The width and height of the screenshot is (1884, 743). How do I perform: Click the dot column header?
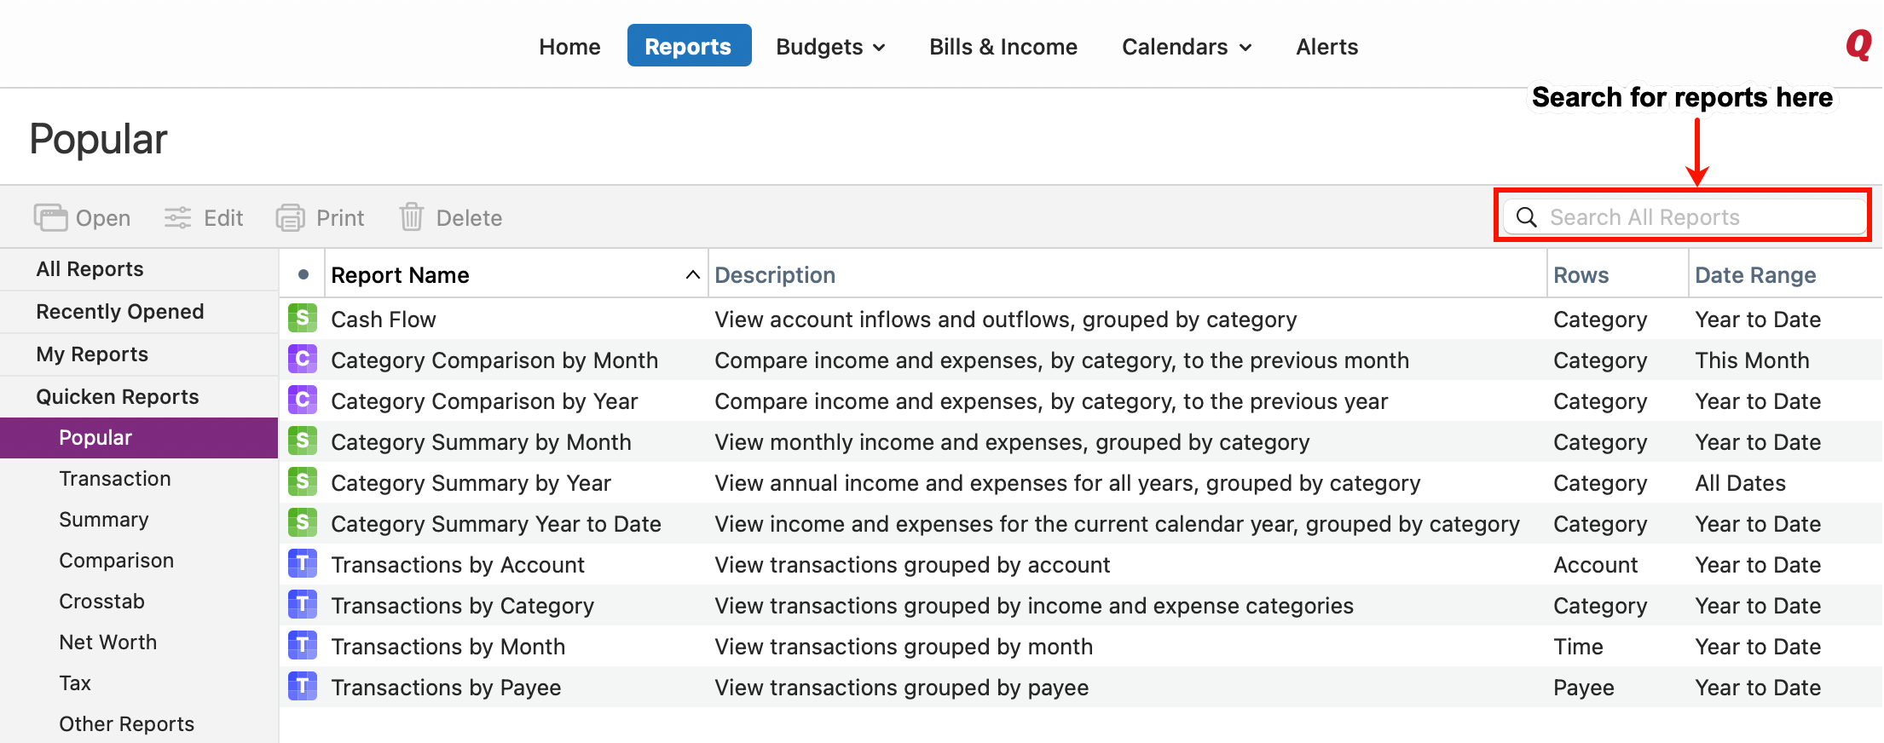point(303,274)
